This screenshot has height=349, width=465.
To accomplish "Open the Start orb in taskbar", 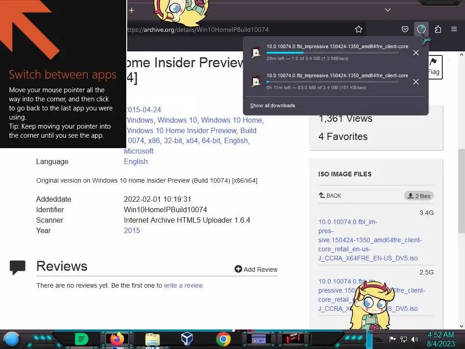I will pos(12,339).
